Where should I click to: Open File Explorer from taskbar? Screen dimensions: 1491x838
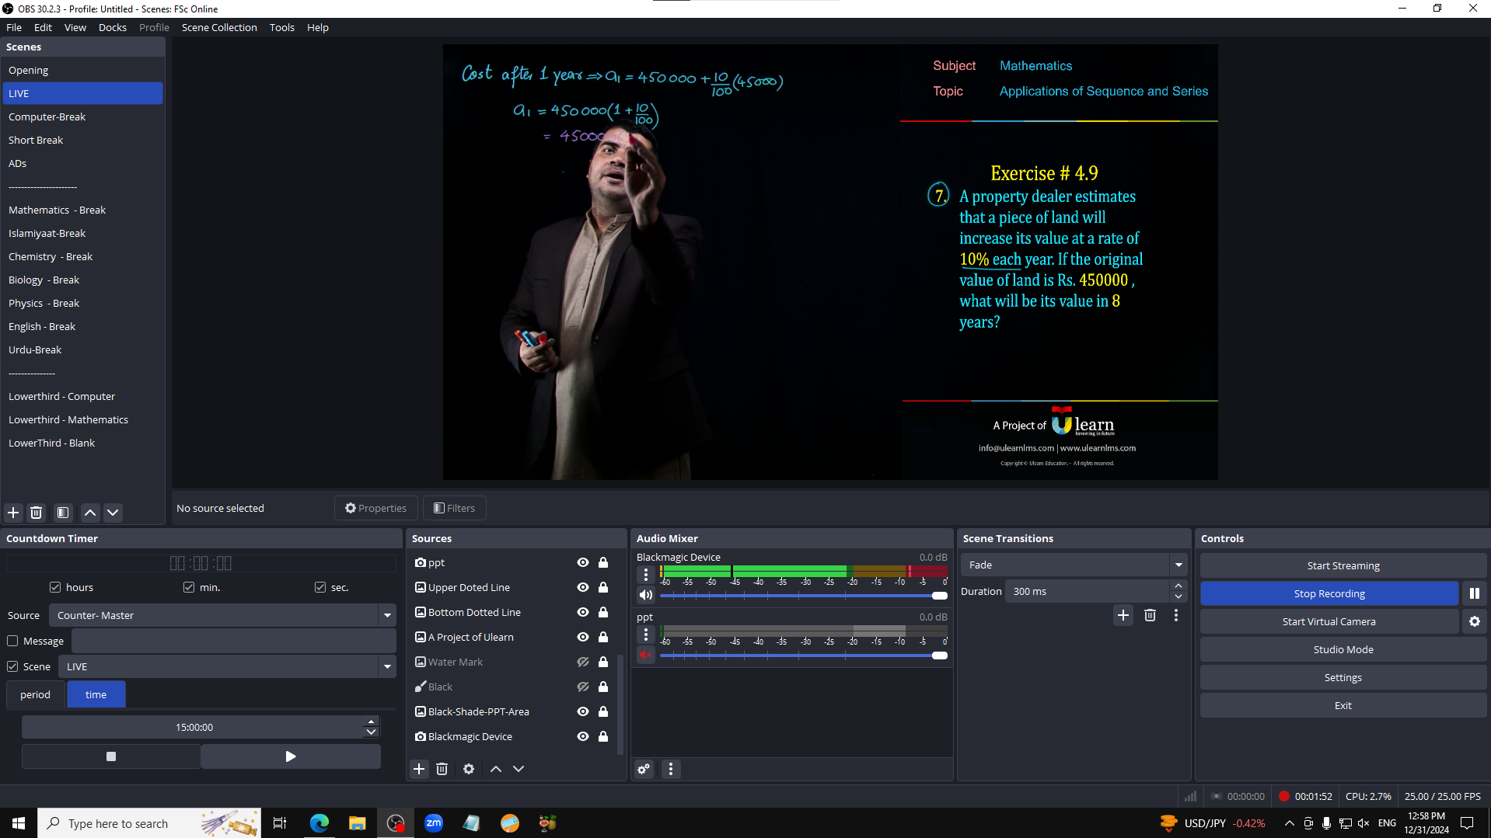click(358, 823)
